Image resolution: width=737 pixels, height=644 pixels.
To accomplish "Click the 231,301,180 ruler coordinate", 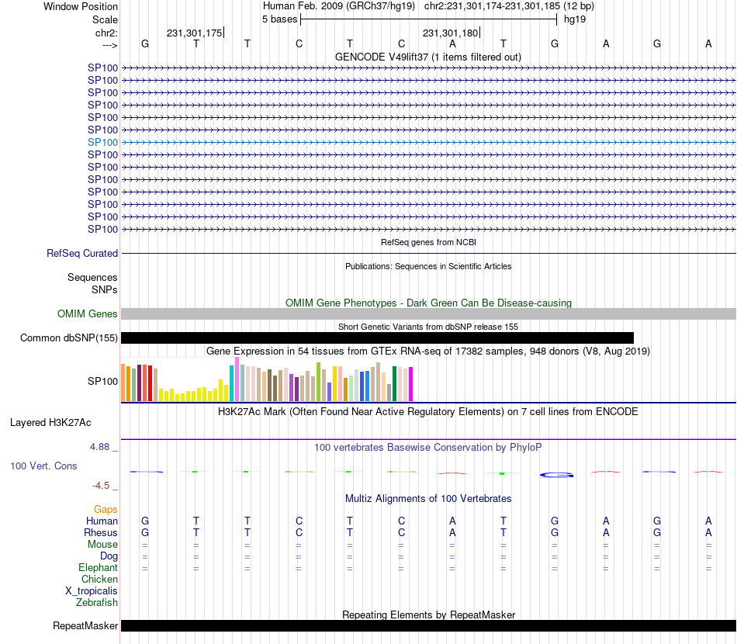I will [450, 33].
